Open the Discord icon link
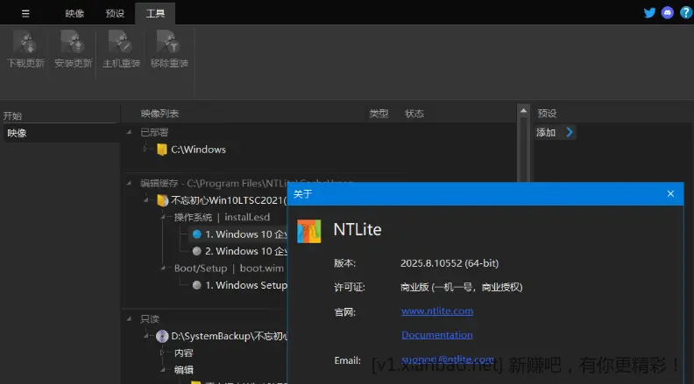Screen dimensions: 694x384 point(668,12)
